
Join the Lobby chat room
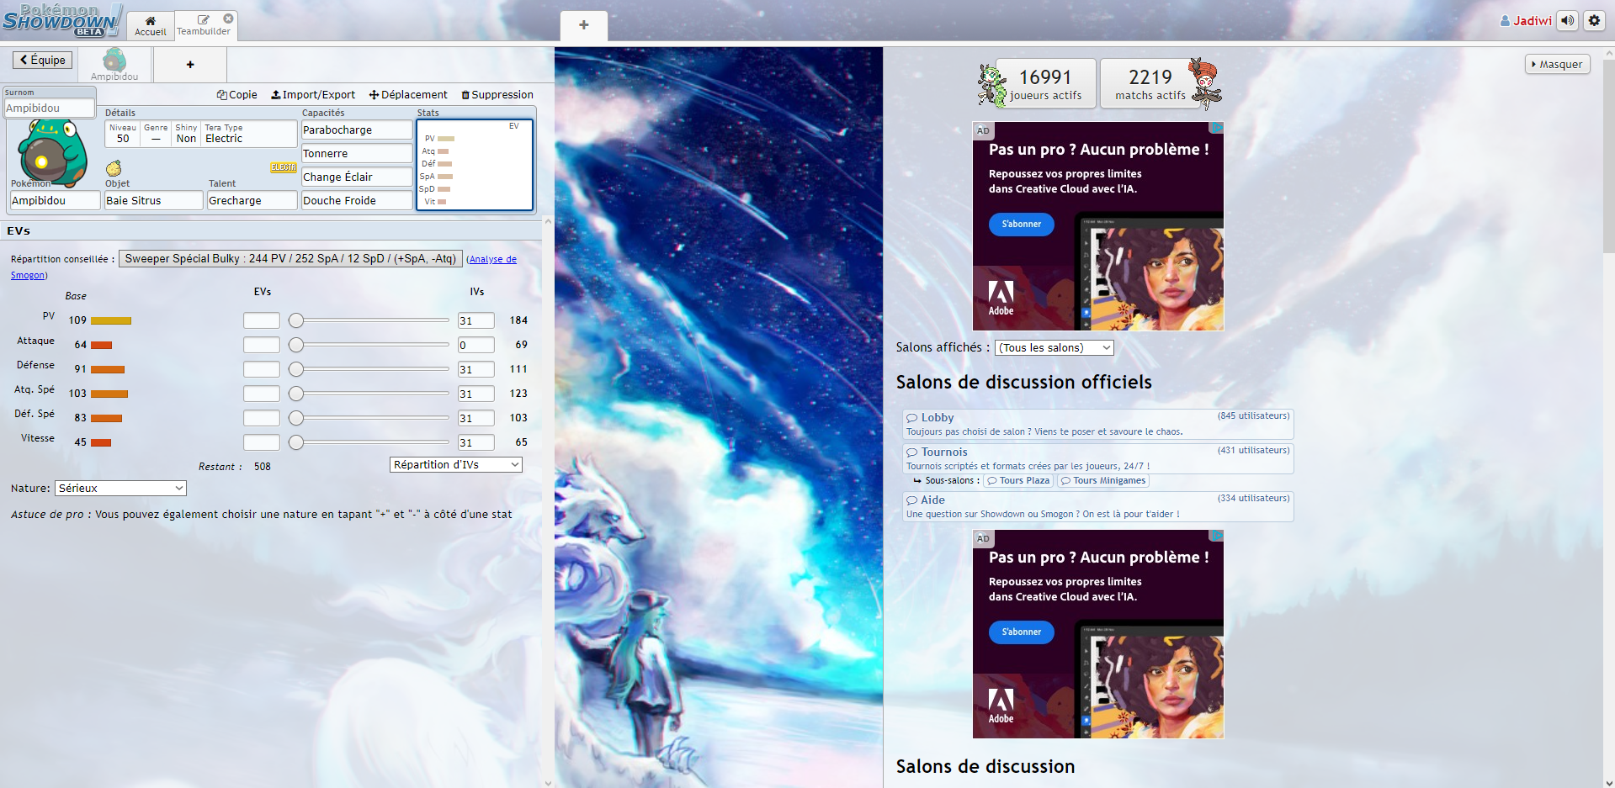click(1097, 424)
